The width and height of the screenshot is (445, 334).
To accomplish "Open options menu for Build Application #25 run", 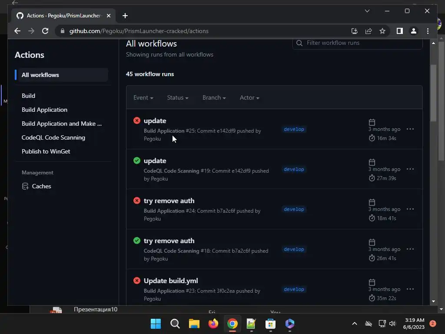I will (x=410, y=129).
